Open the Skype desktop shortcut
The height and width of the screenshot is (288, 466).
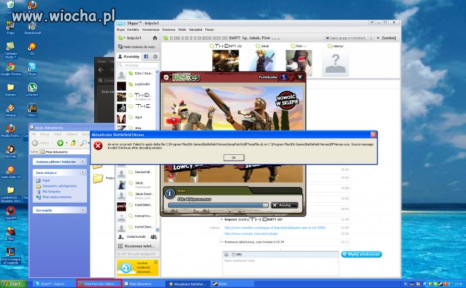[x=32, y=69]
